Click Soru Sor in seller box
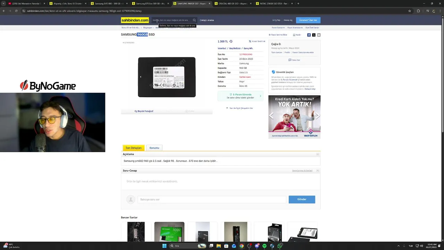 click(294, 60)
